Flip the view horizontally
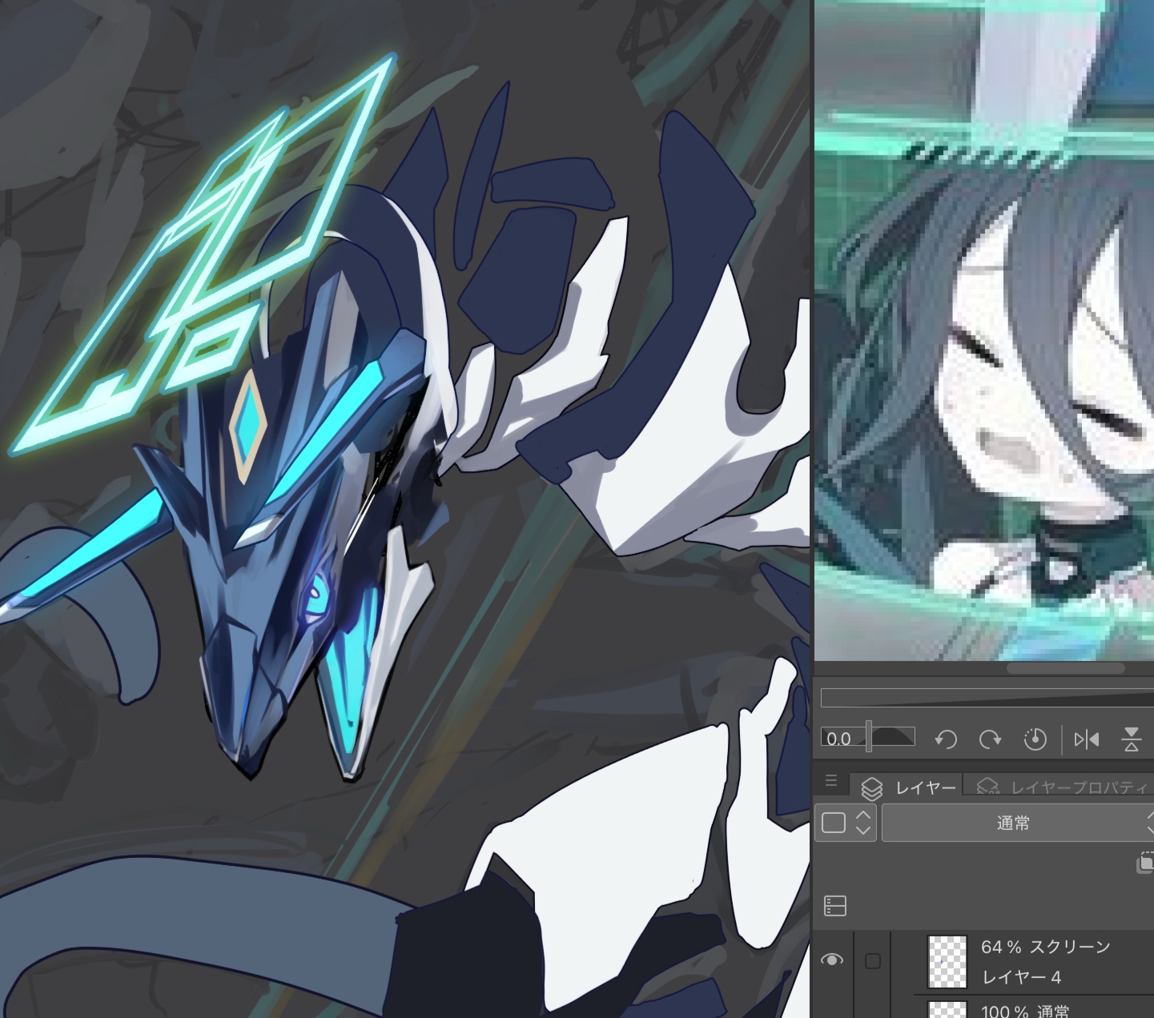1154x1018 pixels. (1086, 739)
